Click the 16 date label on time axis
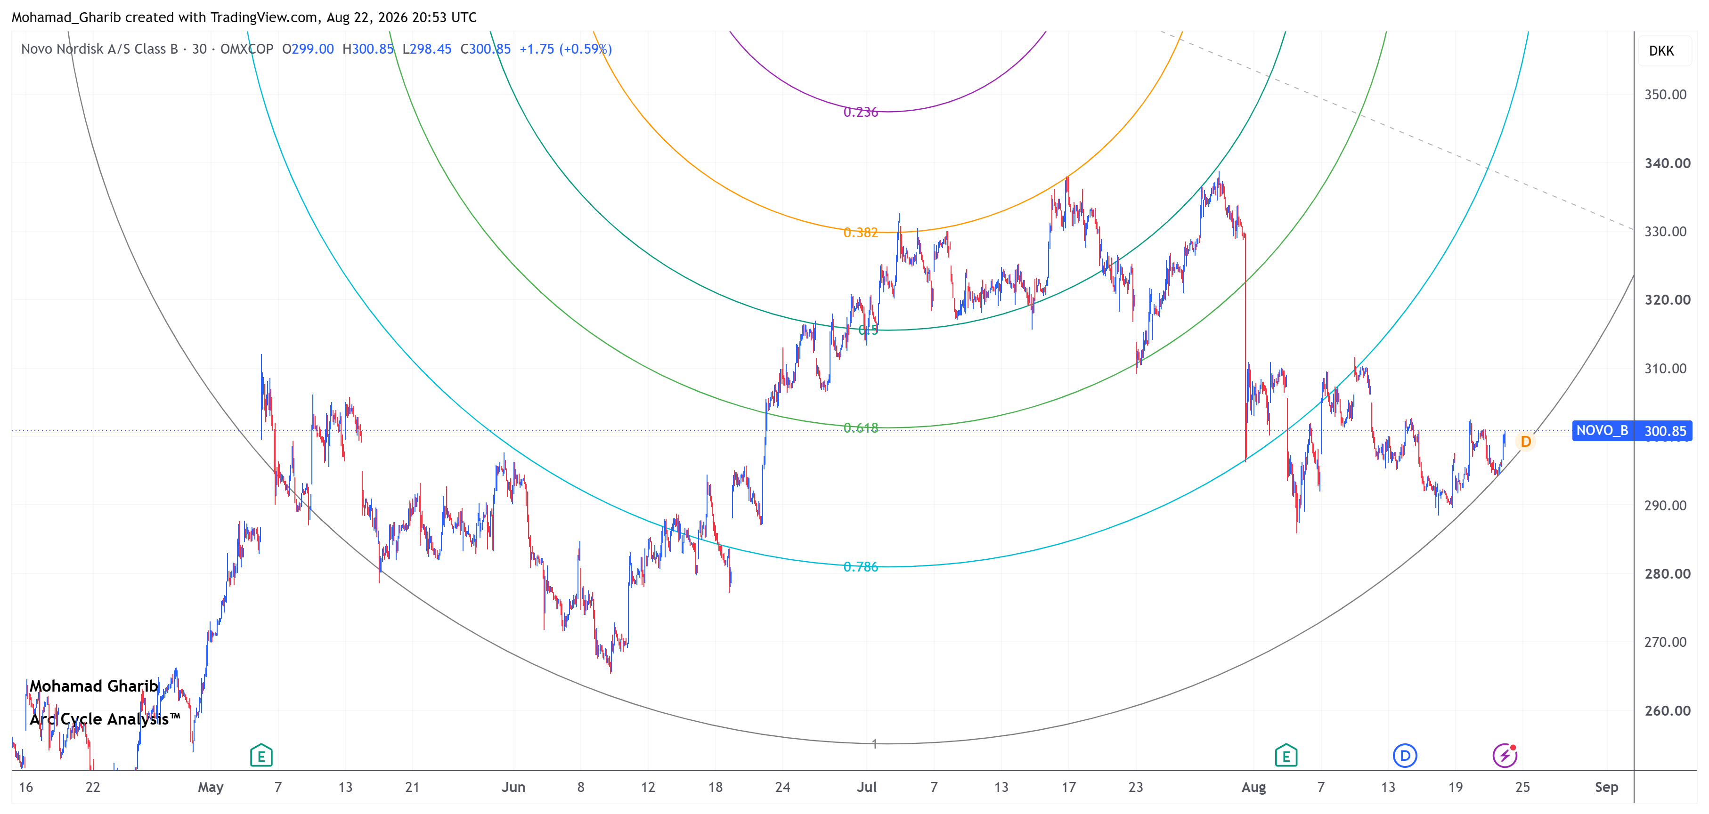Image resolution: width=1709 pixels, height=814 pixels. pos(26,788)
